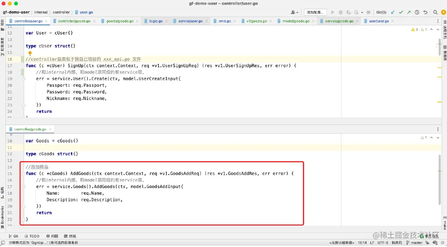The width and height of the screenshot is (447, 247).
Task: Close the user/user.go tab
Action: (x=393, y=21)
